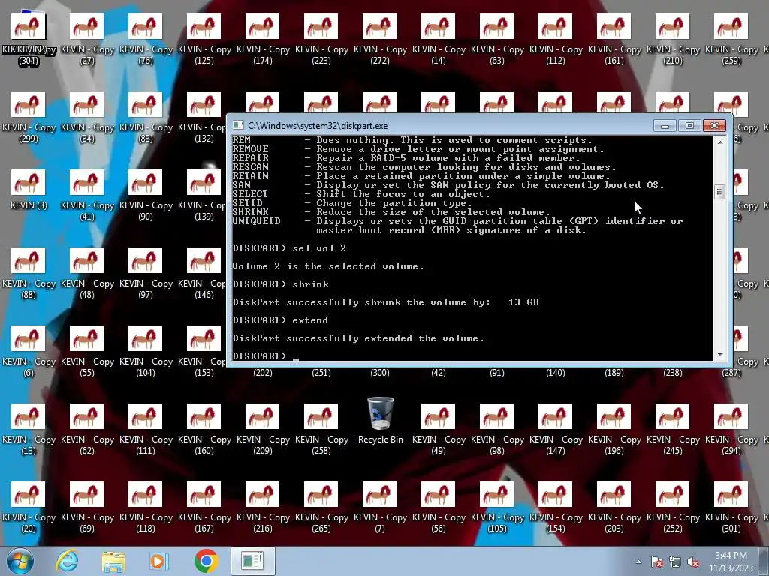This screenshot has width=769, height=576.
Task: Select KEVIN - Copy (34) icon
Action: pos(87,117)
